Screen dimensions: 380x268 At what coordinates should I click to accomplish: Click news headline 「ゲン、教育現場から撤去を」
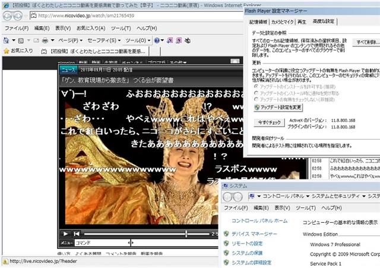[116, 80]
